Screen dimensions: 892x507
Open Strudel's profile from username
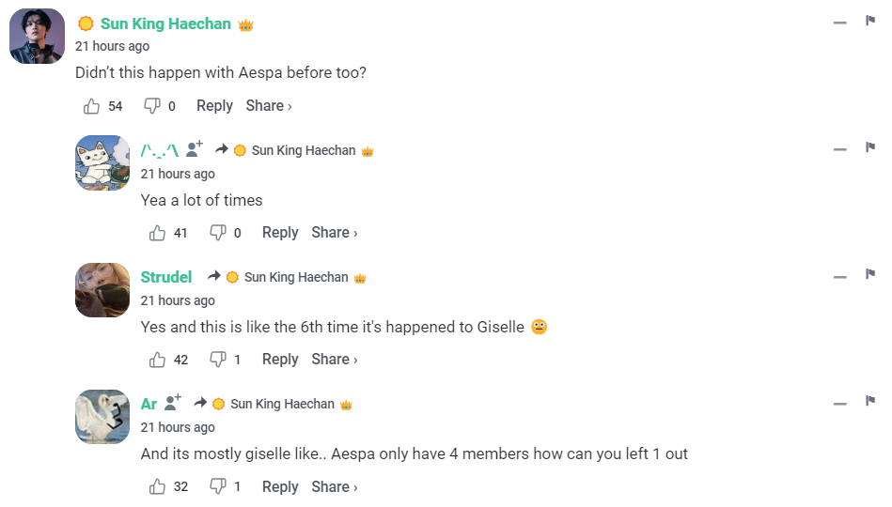coord(166,277)
